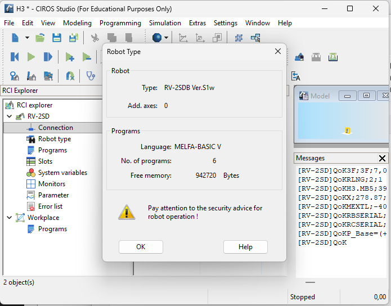Click the Stopped status bar entry
This screenshot has width=391, height=306.
(302, 297)
